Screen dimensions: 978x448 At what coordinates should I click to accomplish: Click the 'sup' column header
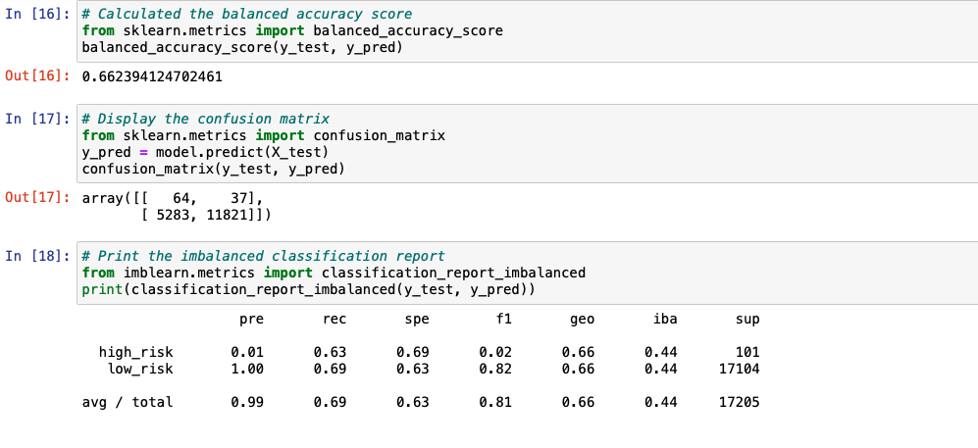747,320
